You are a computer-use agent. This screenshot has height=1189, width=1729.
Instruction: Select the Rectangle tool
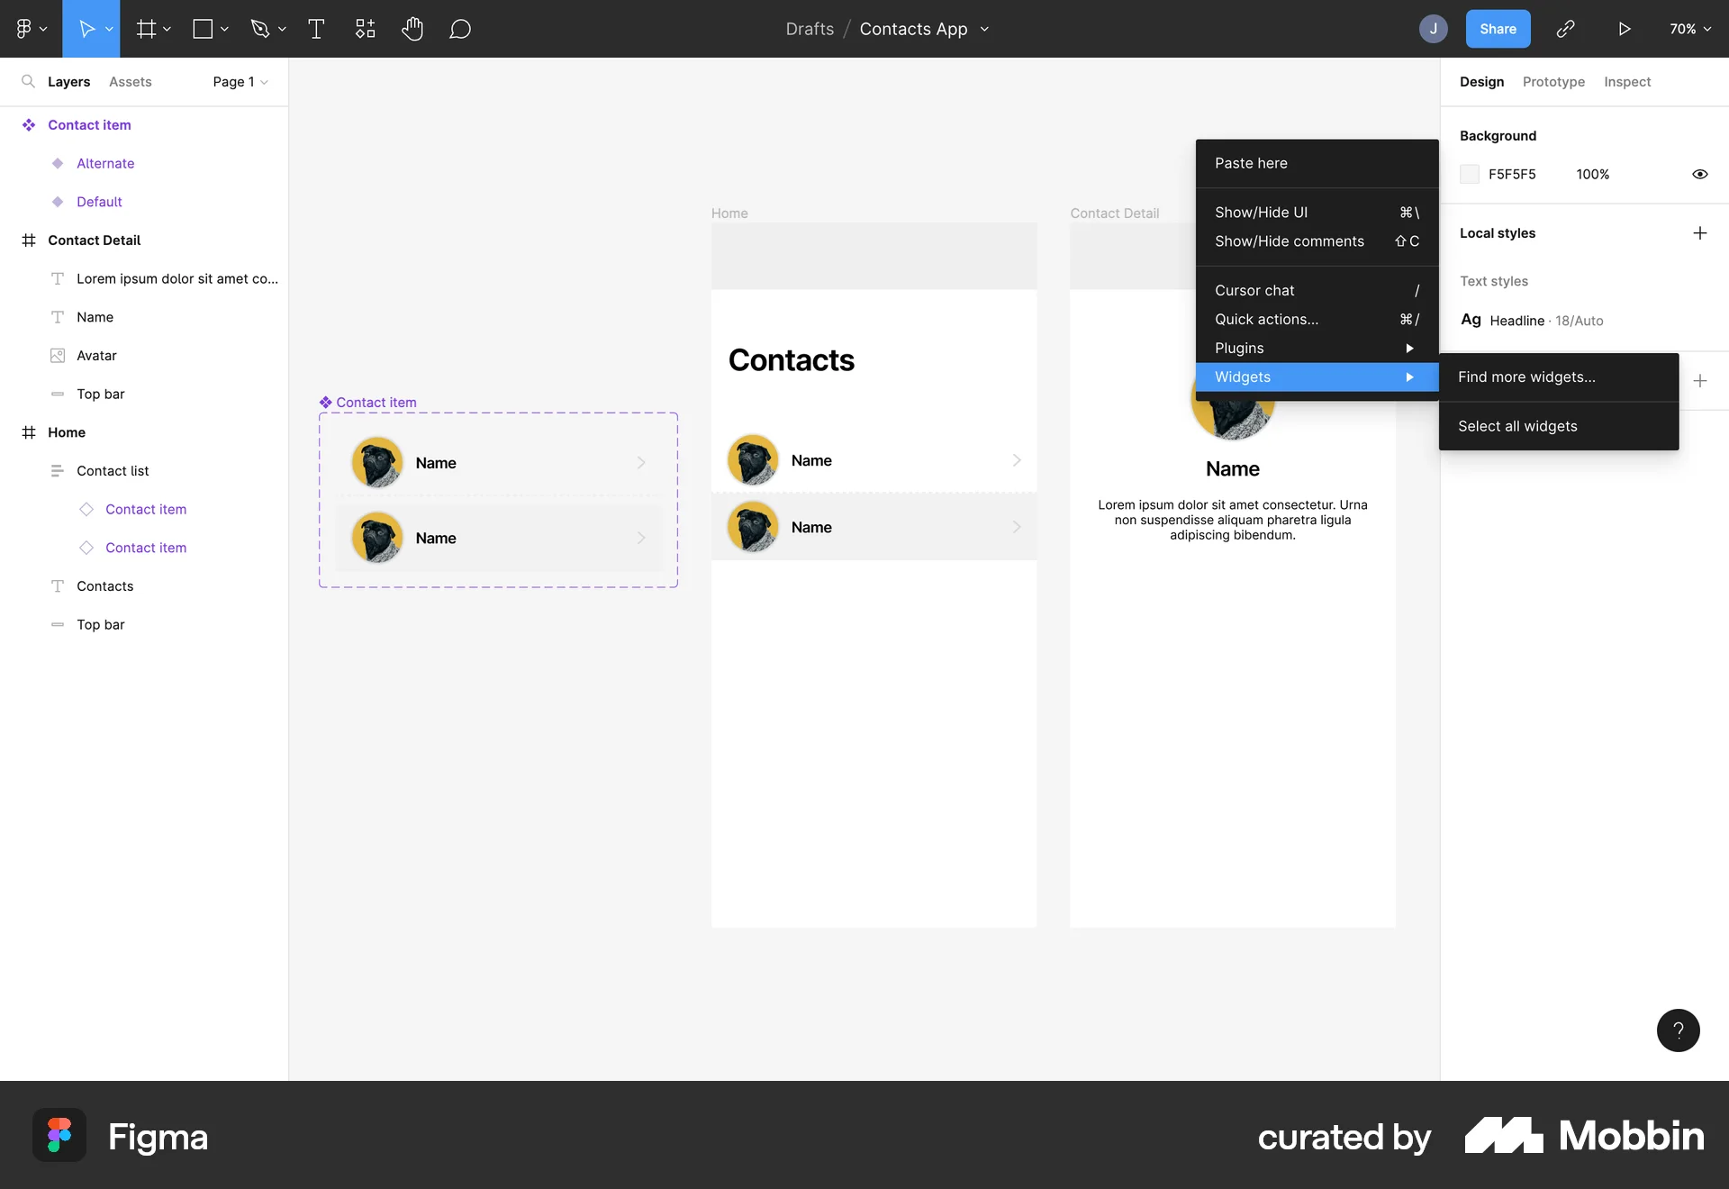(203, 28)
